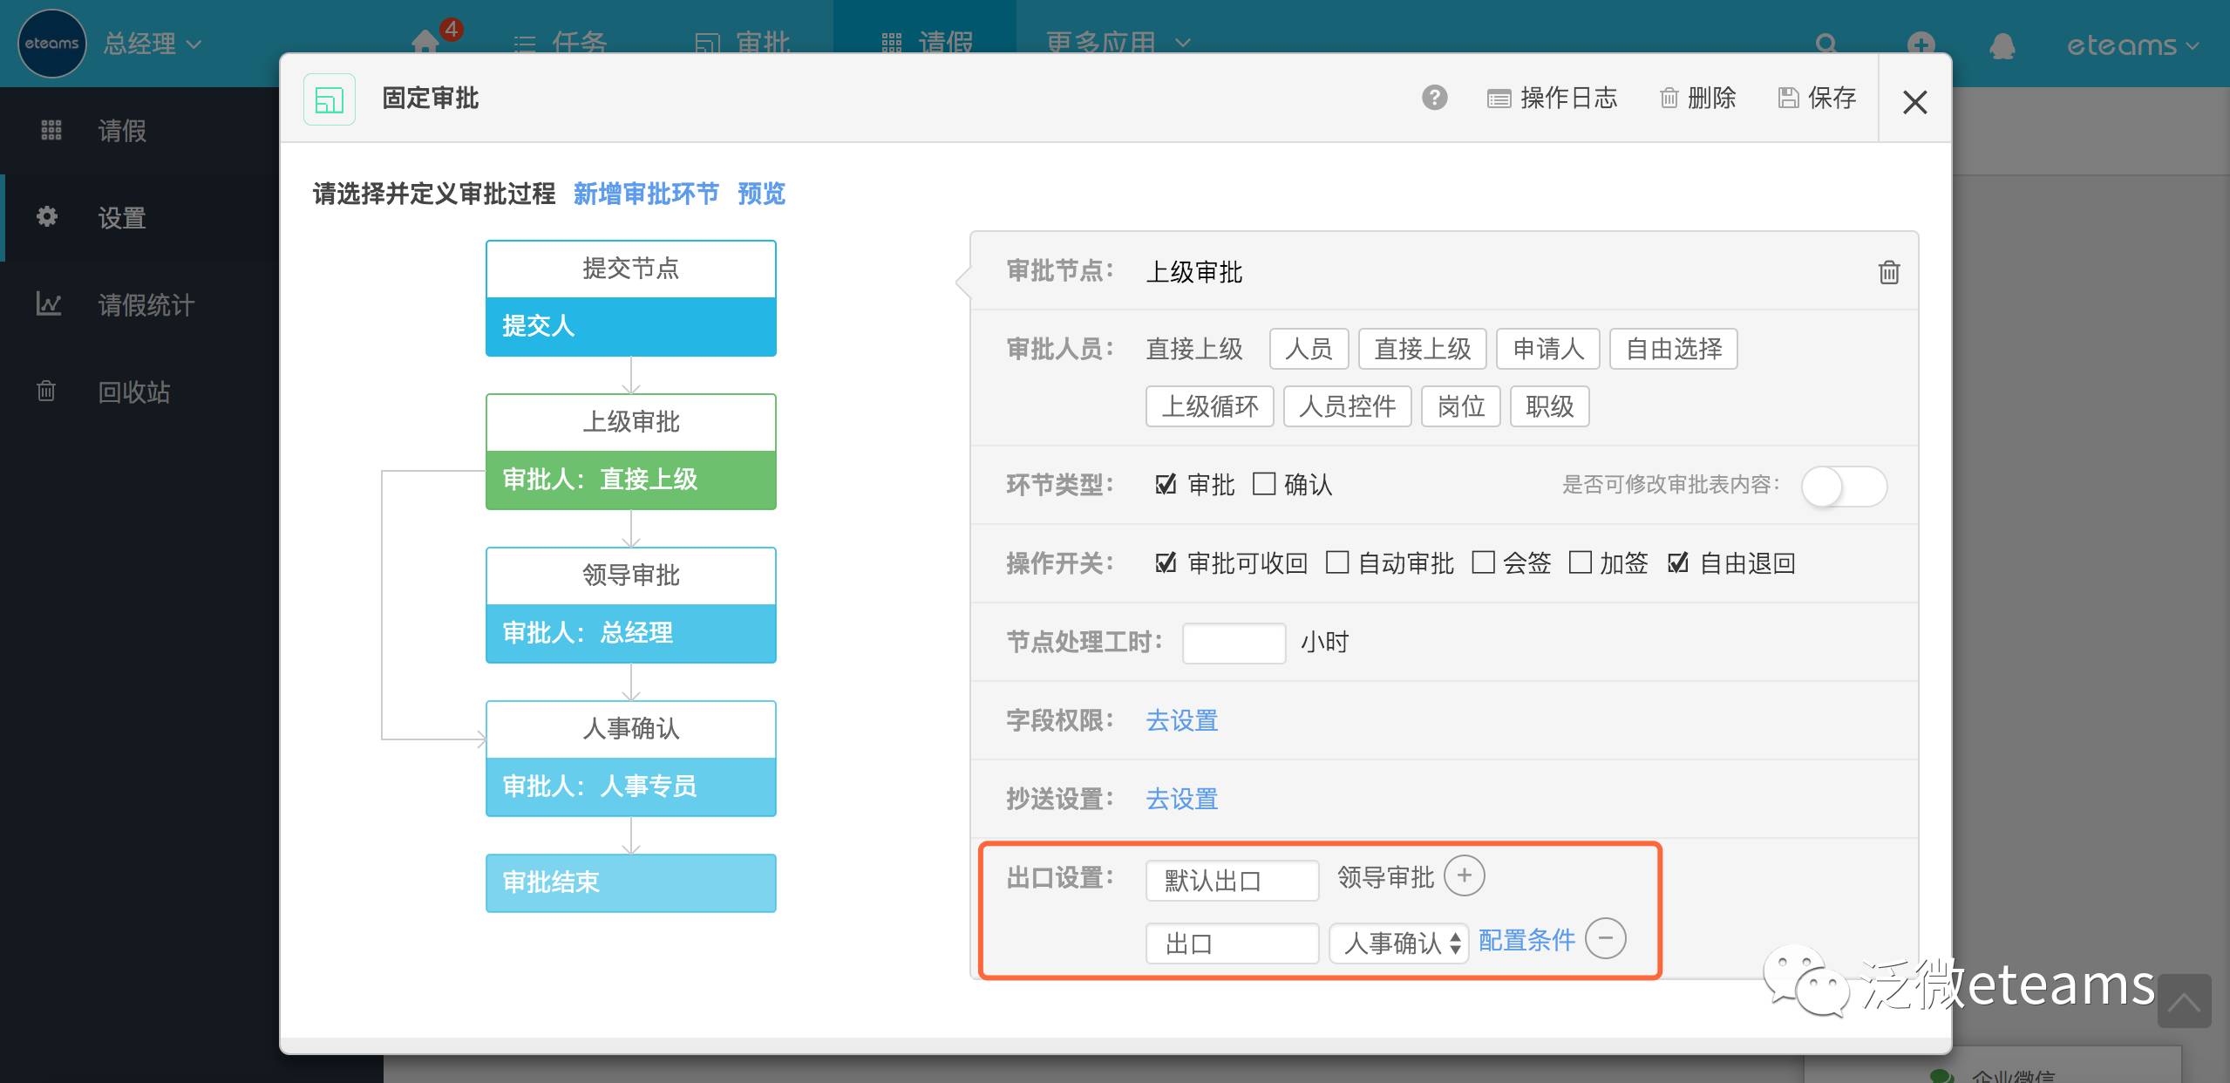
Task: Open 回收站 in the left sidebar
Action: 133,392
